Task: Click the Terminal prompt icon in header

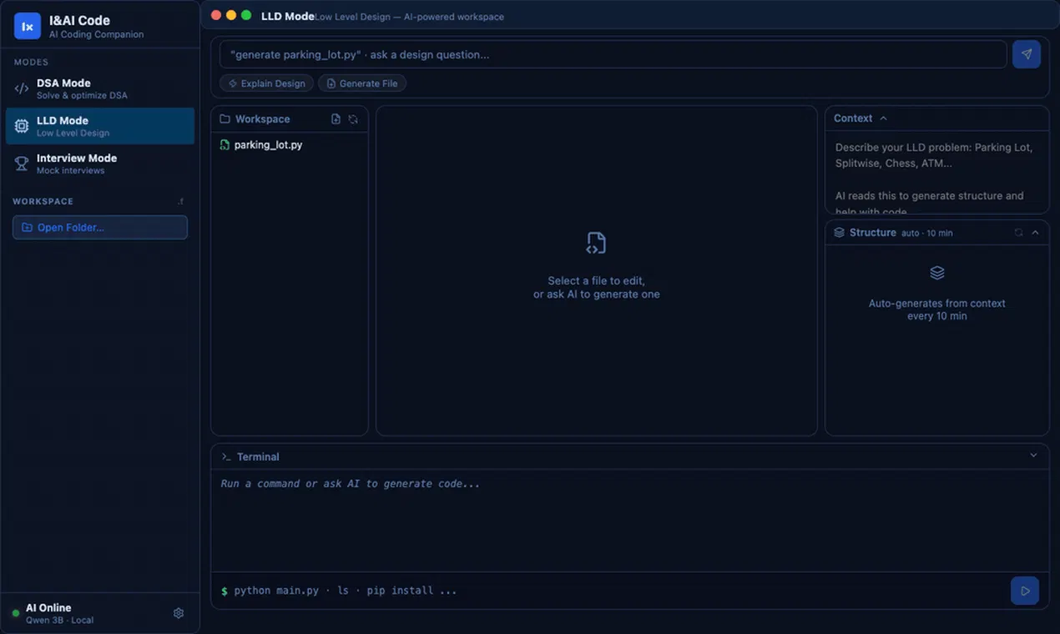Action: click(226, 457)
